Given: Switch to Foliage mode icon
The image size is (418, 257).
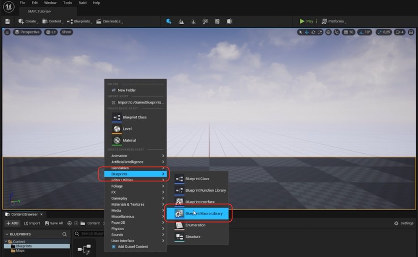Looking at the screenshot, I should 193,21.
